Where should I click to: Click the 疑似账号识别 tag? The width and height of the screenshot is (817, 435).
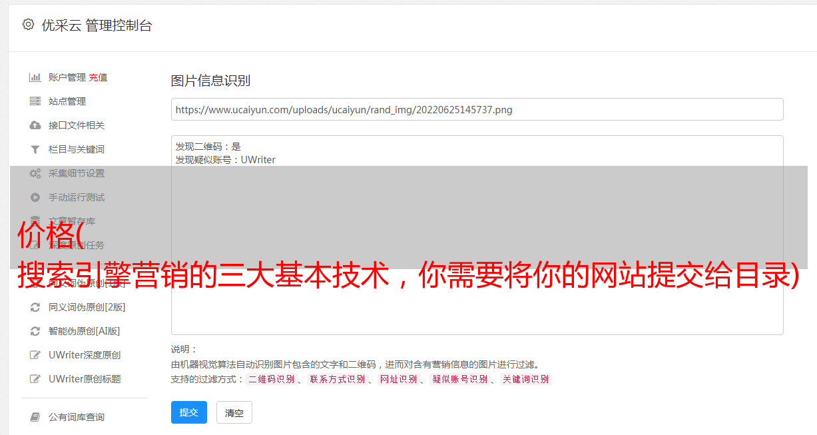[x=460, y=379]
